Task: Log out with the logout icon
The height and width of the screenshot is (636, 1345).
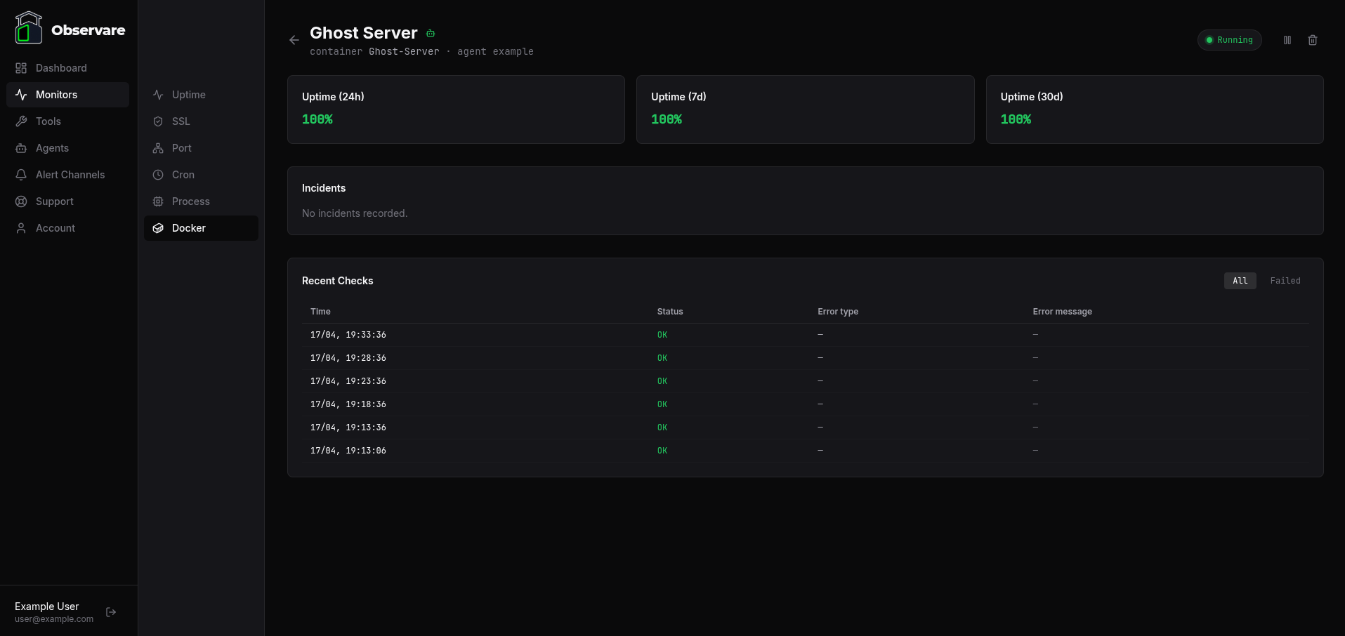Action: 111,612
